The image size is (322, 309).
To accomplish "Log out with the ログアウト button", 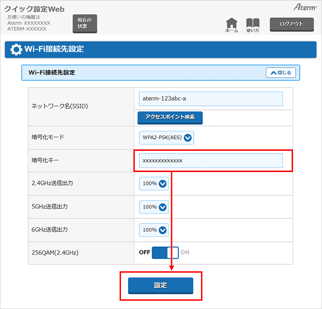I will pos(292,24).
